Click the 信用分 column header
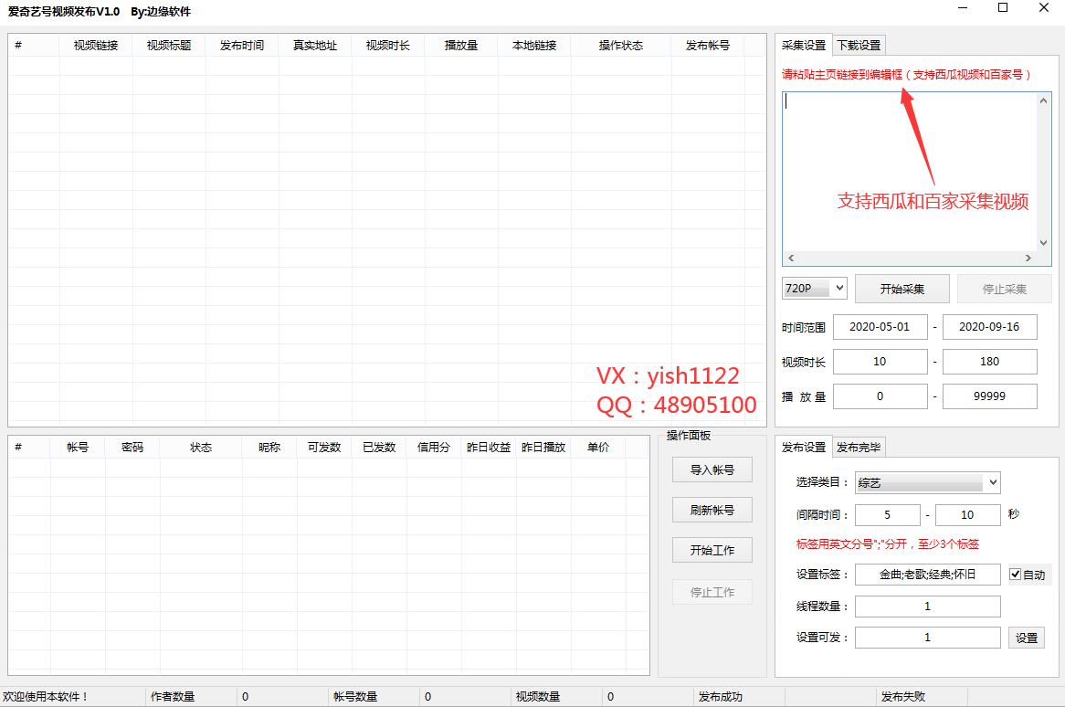1065x707 pixels. coord(433,447)
